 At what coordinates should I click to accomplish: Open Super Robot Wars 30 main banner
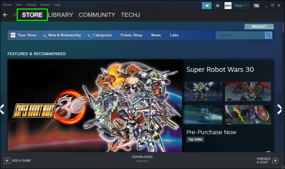point(95,106)
